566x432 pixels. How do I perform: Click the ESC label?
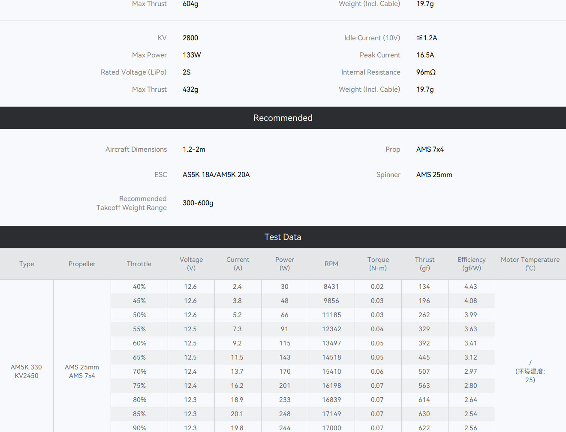point(160,174)
